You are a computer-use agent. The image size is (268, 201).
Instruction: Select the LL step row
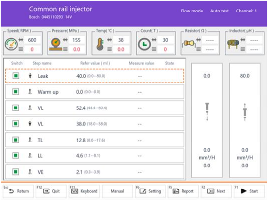point(95,156)
